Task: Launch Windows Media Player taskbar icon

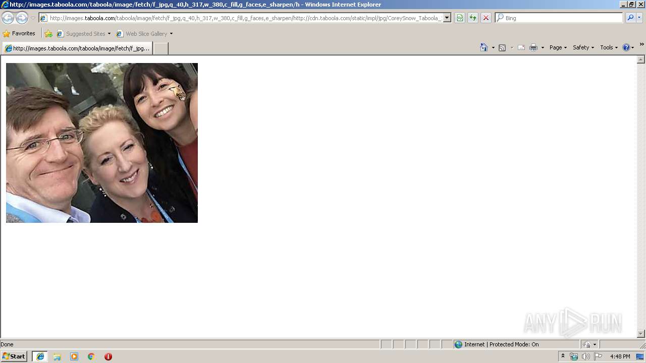Action: 74,356
